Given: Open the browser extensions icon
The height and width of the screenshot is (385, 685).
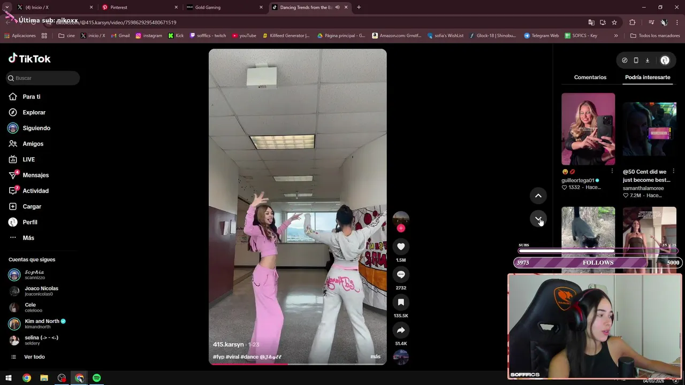Looking at the screenshot, I should (x=633, y=22).
